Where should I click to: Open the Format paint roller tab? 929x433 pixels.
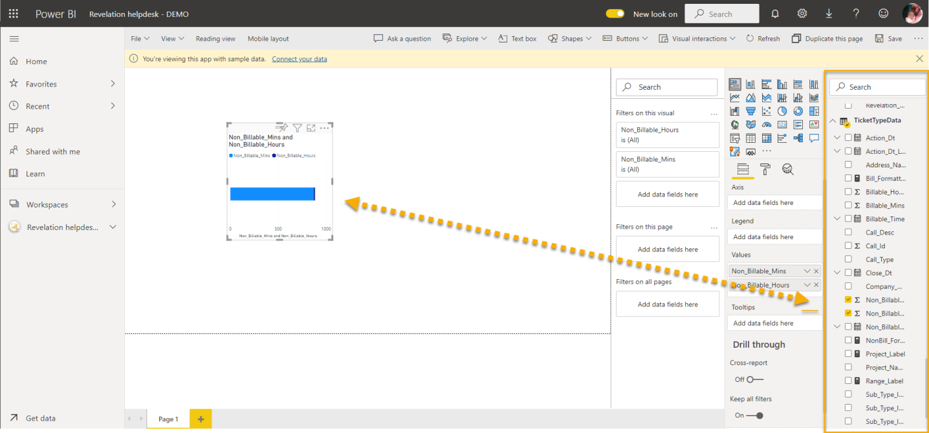[765, 169]
